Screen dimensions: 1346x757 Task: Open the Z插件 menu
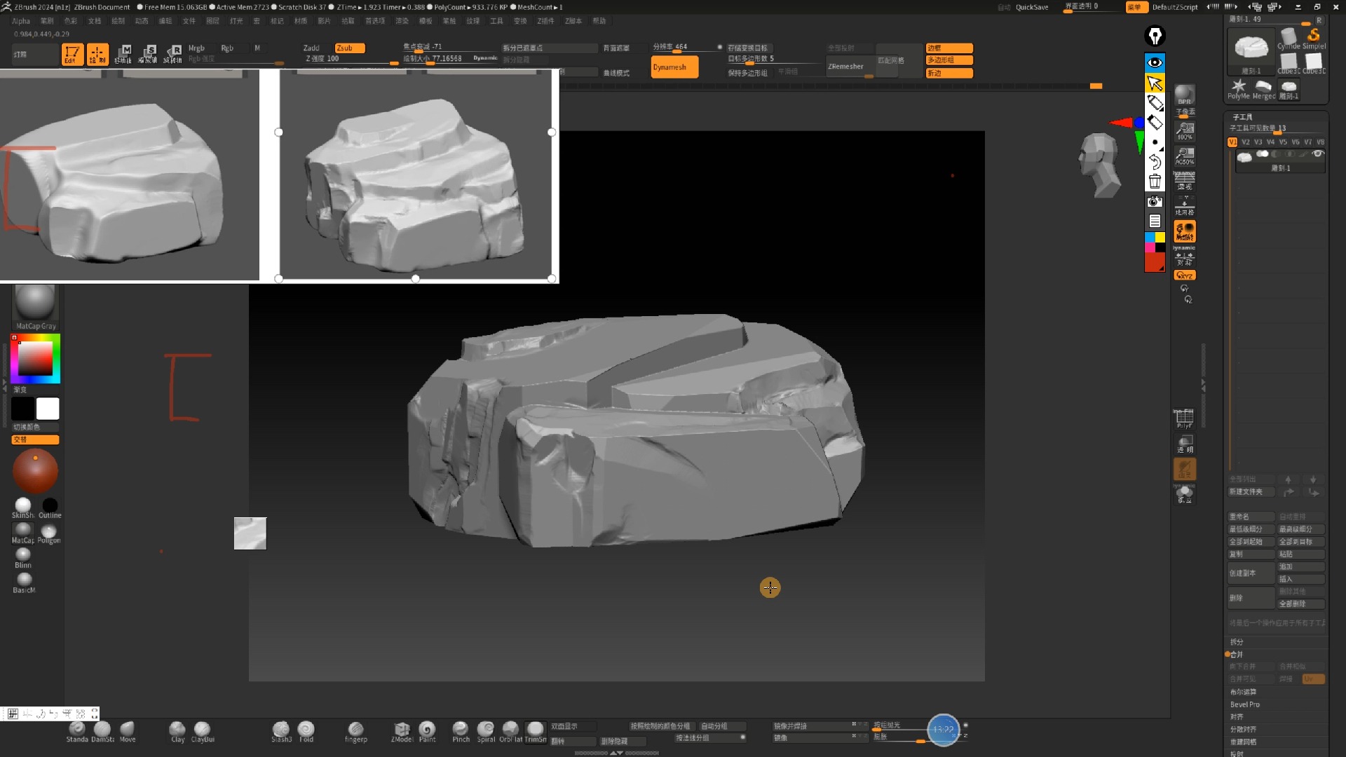pyautogui.click(x=545, y=21)
